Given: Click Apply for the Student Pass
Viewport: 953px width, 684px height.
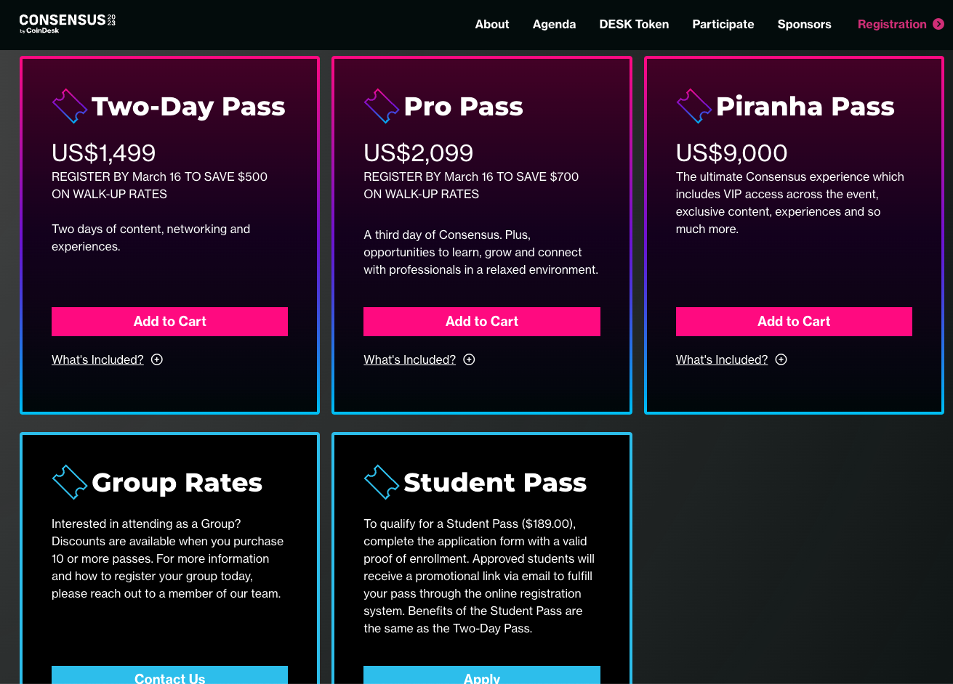Looking at the screenshot, I should coord(481,677).
